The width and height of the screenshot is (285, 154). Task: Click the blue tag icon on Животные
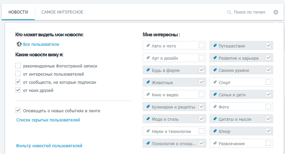[x=148, y=82]
